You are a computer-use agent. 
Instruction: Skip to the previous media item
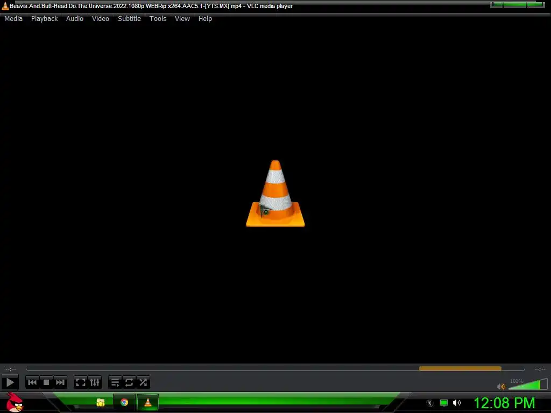click(32, 382)
